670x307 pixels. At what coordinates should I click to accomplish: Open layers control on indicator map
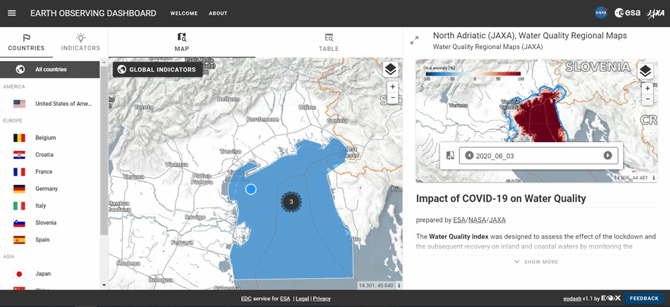click(x=645, y=71)
